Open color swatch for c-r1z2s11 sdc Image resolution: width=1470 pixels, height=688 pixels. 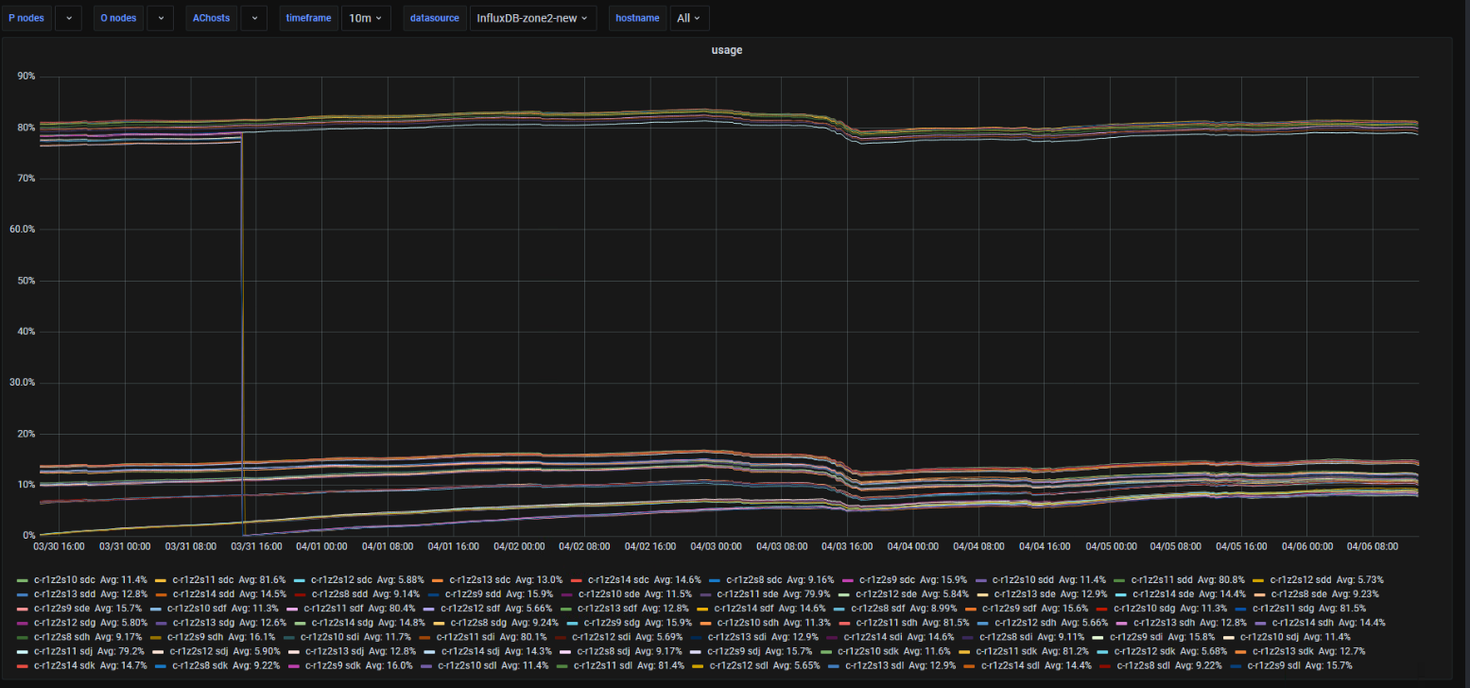coord(161,579)
